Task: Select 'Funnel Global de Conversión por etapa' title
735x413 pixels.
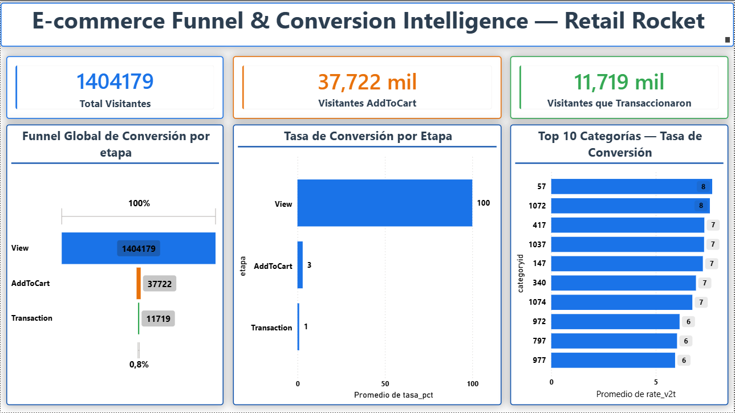Action: (116, 145)
